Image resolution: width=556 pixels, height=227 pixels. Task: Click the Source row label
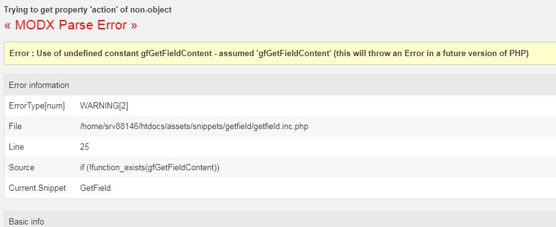tap(22, 167)
